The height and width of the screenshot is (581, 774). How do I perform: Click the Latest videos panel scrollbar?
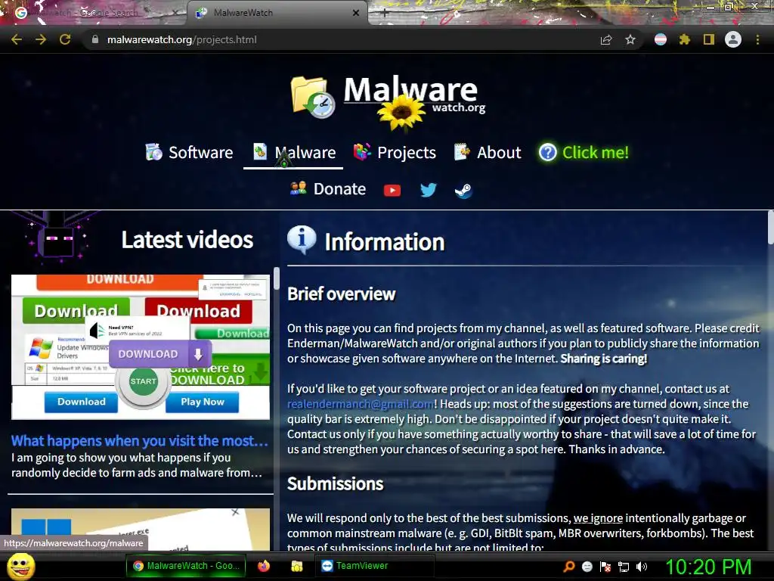coord(277,279)
